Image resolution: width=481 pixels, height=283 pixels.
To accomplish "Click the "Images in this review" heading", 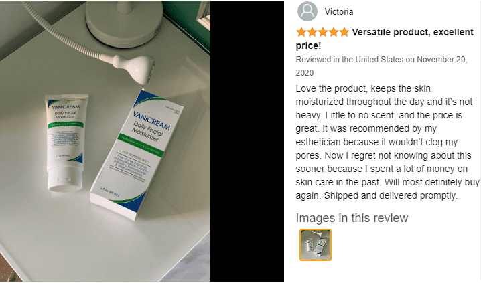I will pyautogui.click(x=352, y=218).
